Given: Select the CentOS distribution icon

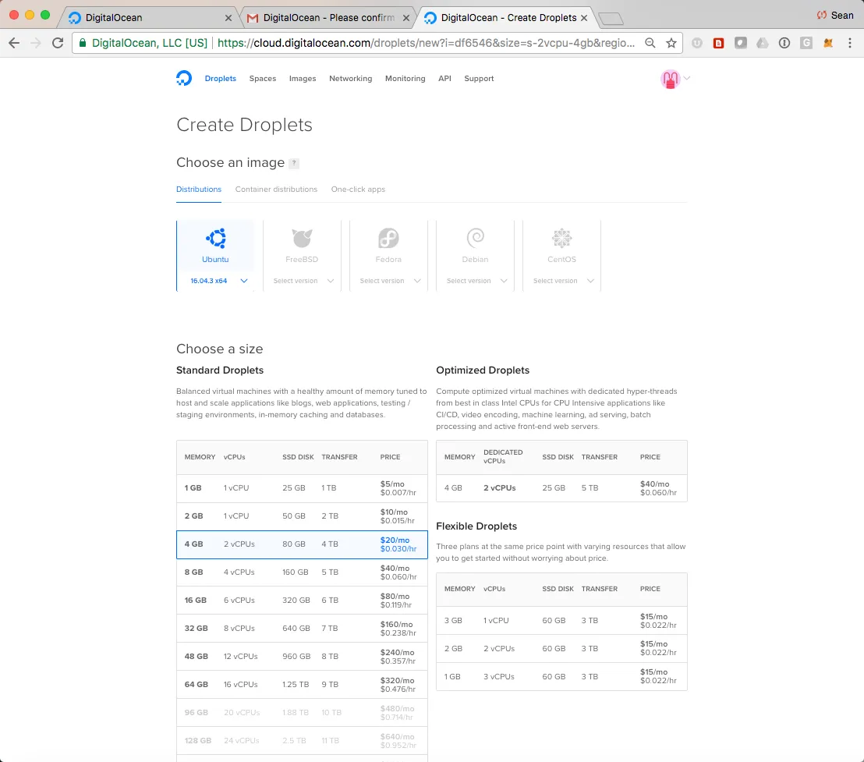Looking at the screenshot, I should pos(561,238).
